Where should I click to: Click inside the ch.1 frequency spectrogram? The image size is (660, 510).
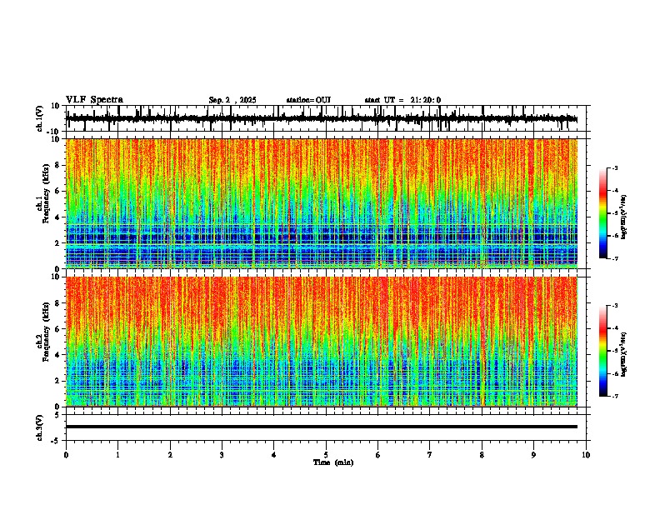(x=322, y=203)
